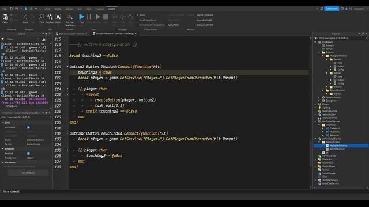Click Toggle Comment in Actions
The width and height of the screenshot is (369, 207).
(205, 15)
